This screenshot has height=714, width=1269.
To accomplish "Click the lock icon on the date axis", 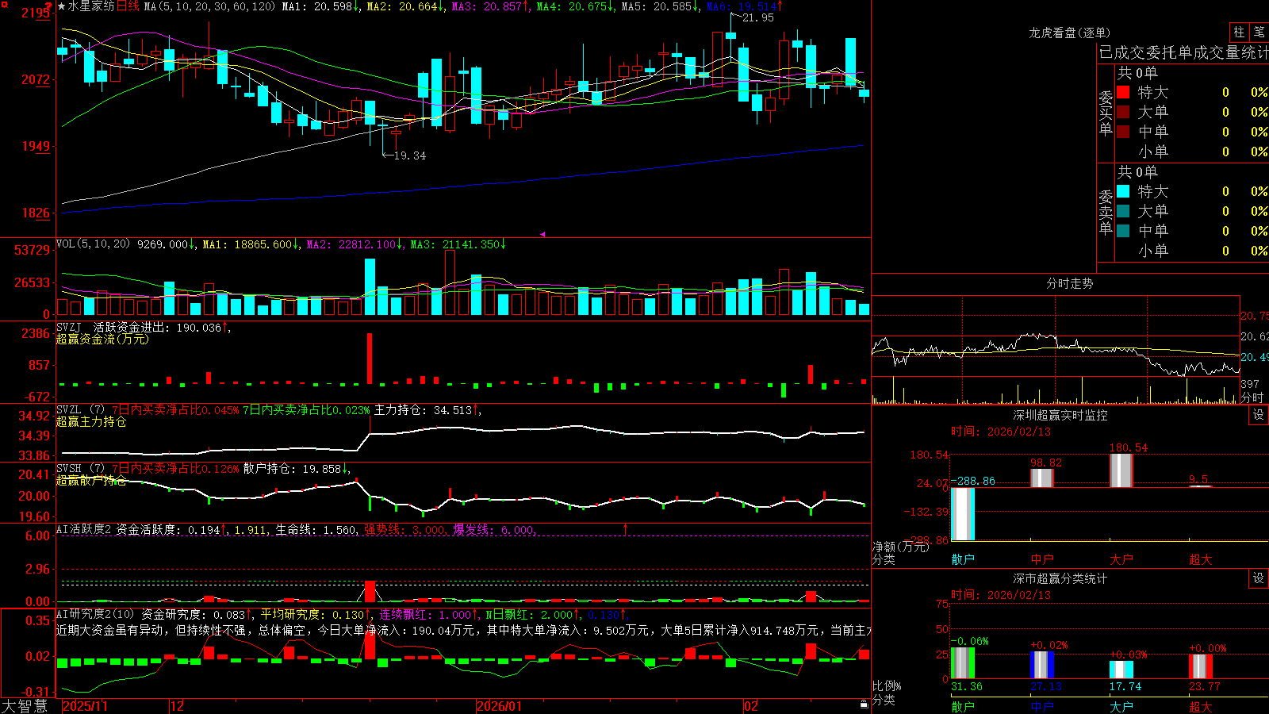I will [x=865, y=704].
